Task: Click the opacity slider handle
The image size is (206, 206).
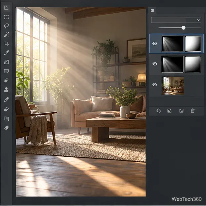Action: click(x=184, y=28)
